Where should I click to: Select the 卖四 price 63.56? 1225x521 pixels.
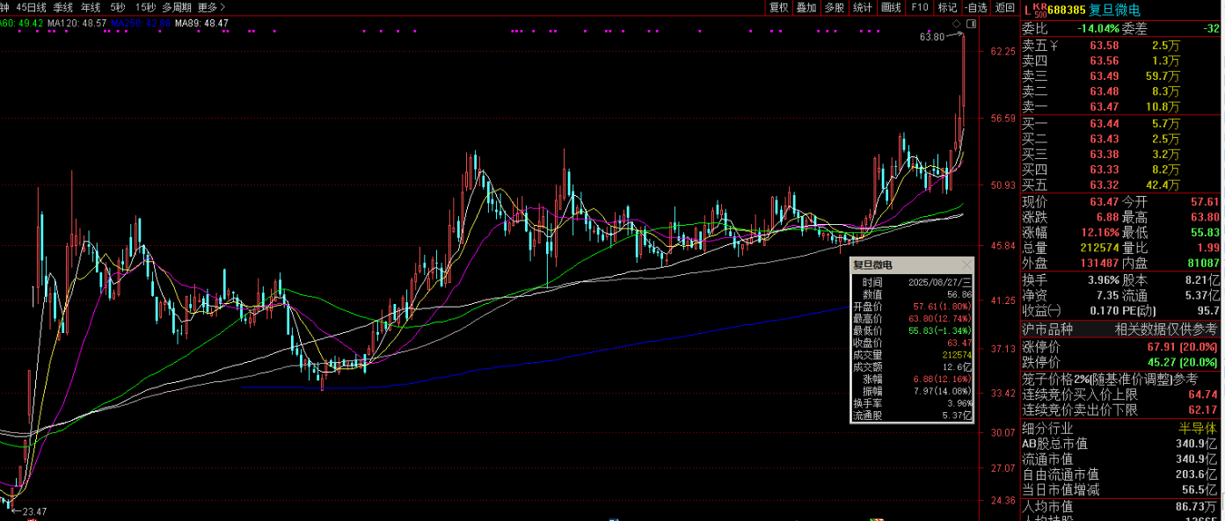pos(1105,61)
